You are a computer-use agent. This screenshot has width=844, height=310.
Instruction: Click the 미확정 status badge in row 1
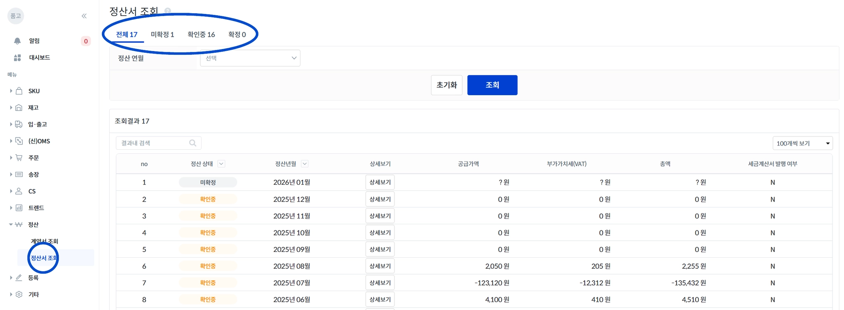tap(208, 182)
